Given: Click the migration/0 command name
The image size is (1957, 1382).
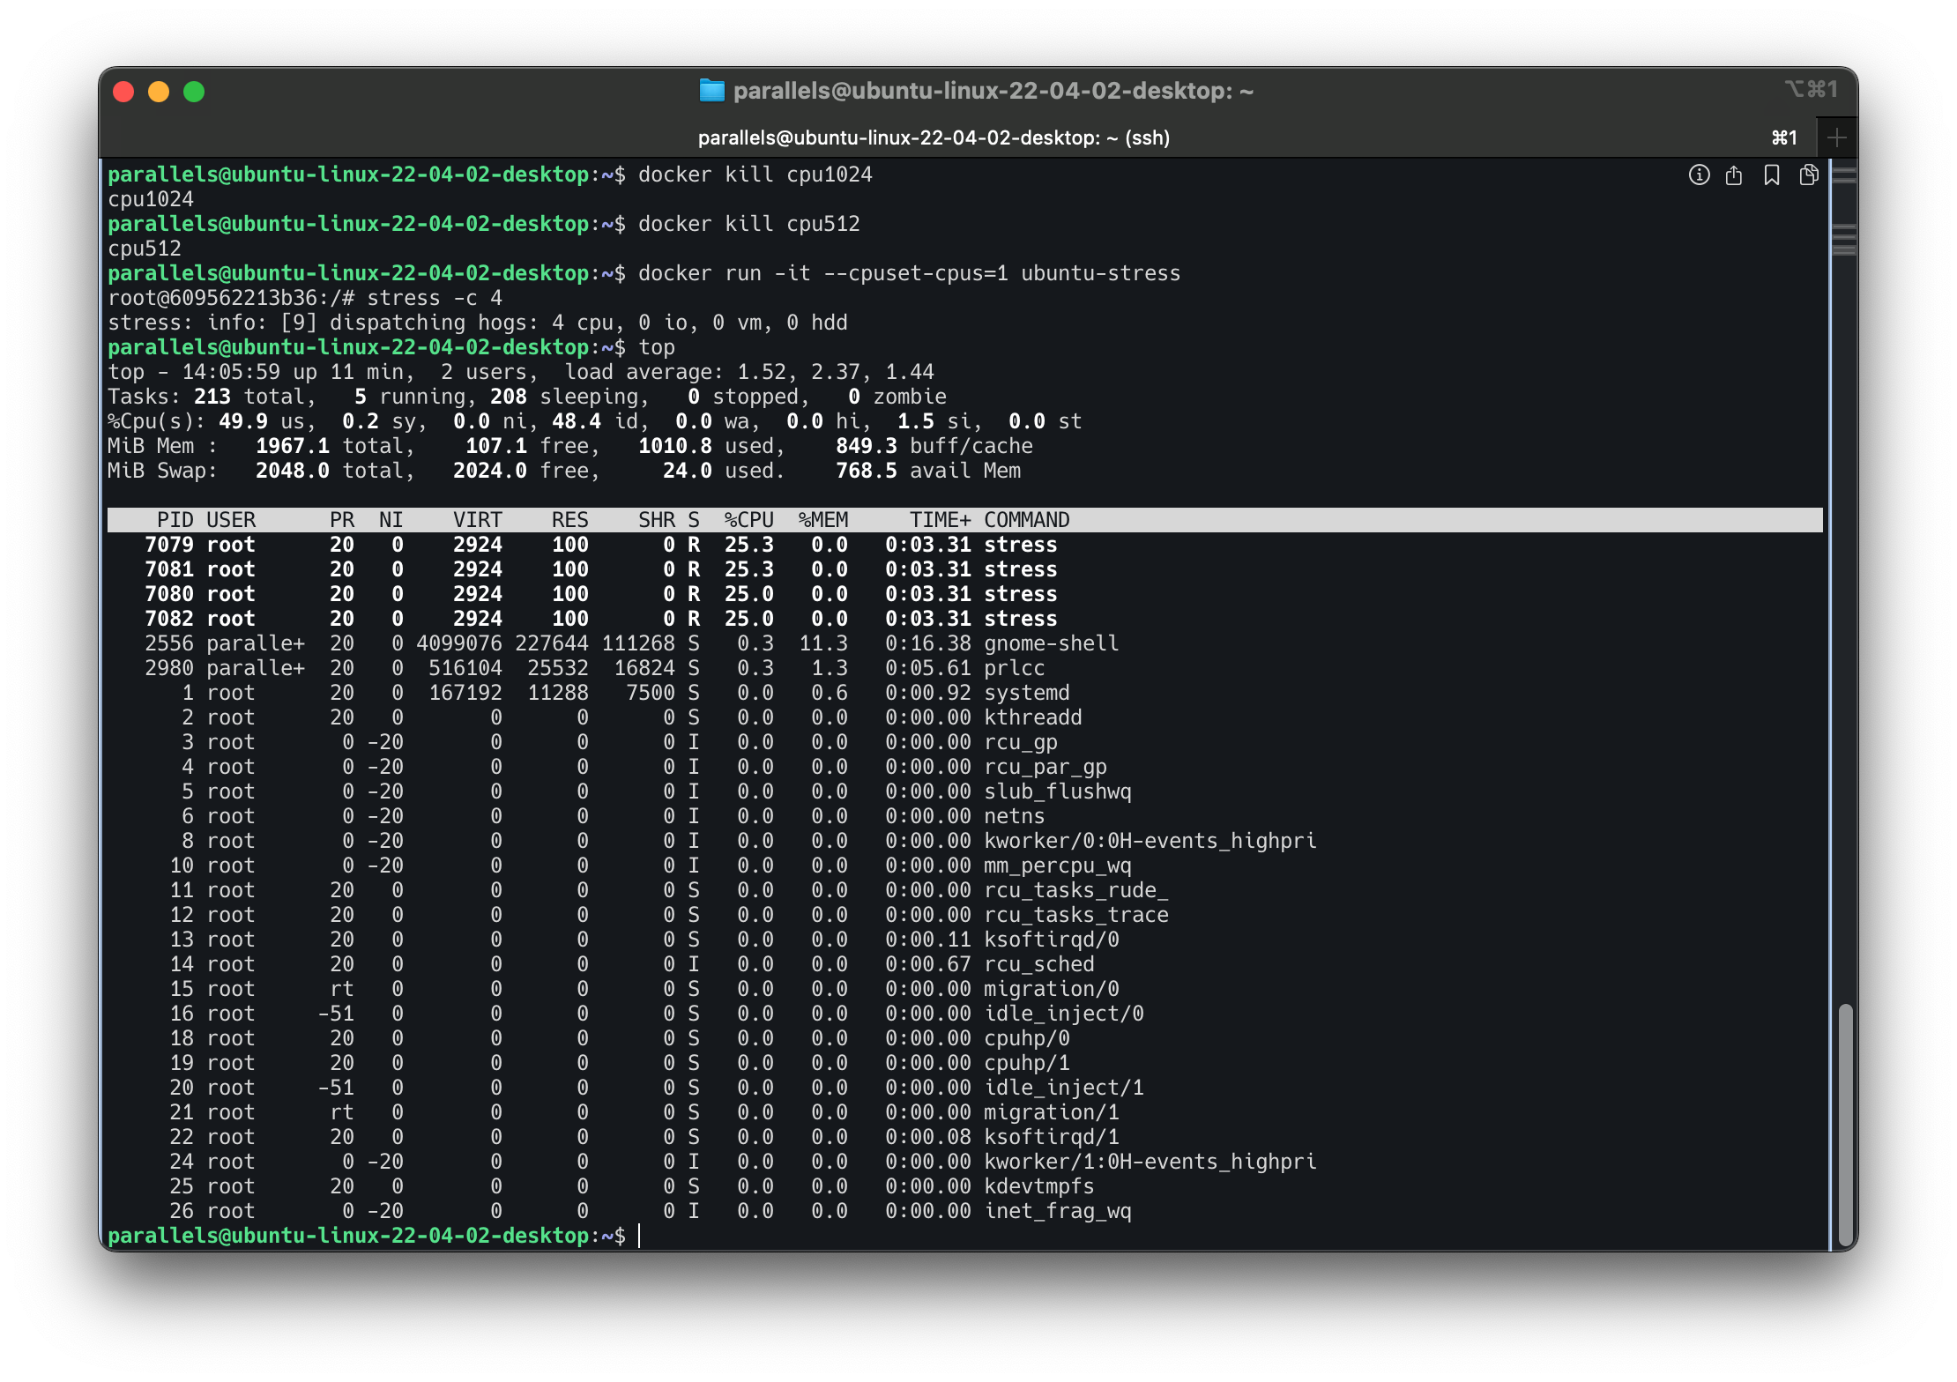Looking at the screenshot, I should click(1052, 989).
